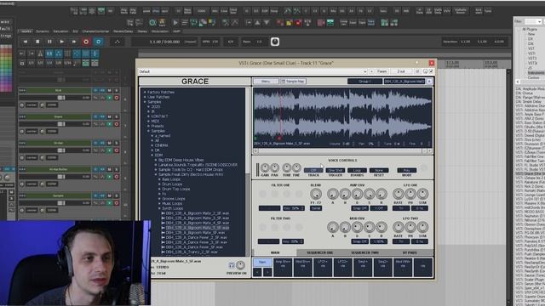The width and height of the screenshot is (545, 306).
Task: Toggle the transport Repeat loop button
Action: [x=99, y=42]
